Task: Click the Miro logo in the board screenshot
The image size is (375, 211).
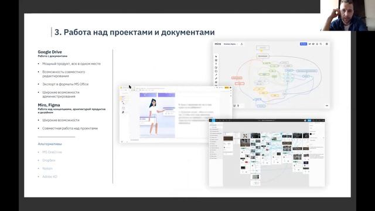Action: (217, 44)
